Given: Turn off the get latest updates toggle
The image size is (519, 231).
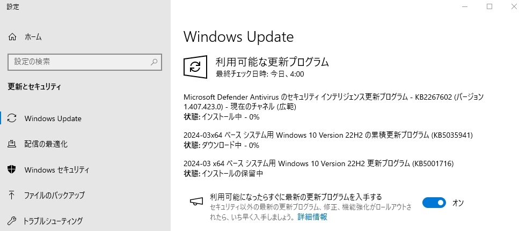Looking at the screenshot, I should pyautogui.click(x=434, y=203).
